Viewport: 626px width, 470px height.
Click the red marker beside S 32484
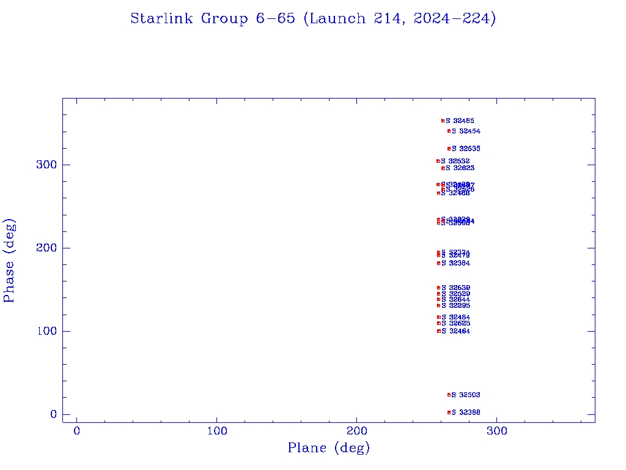click(439, 318)
